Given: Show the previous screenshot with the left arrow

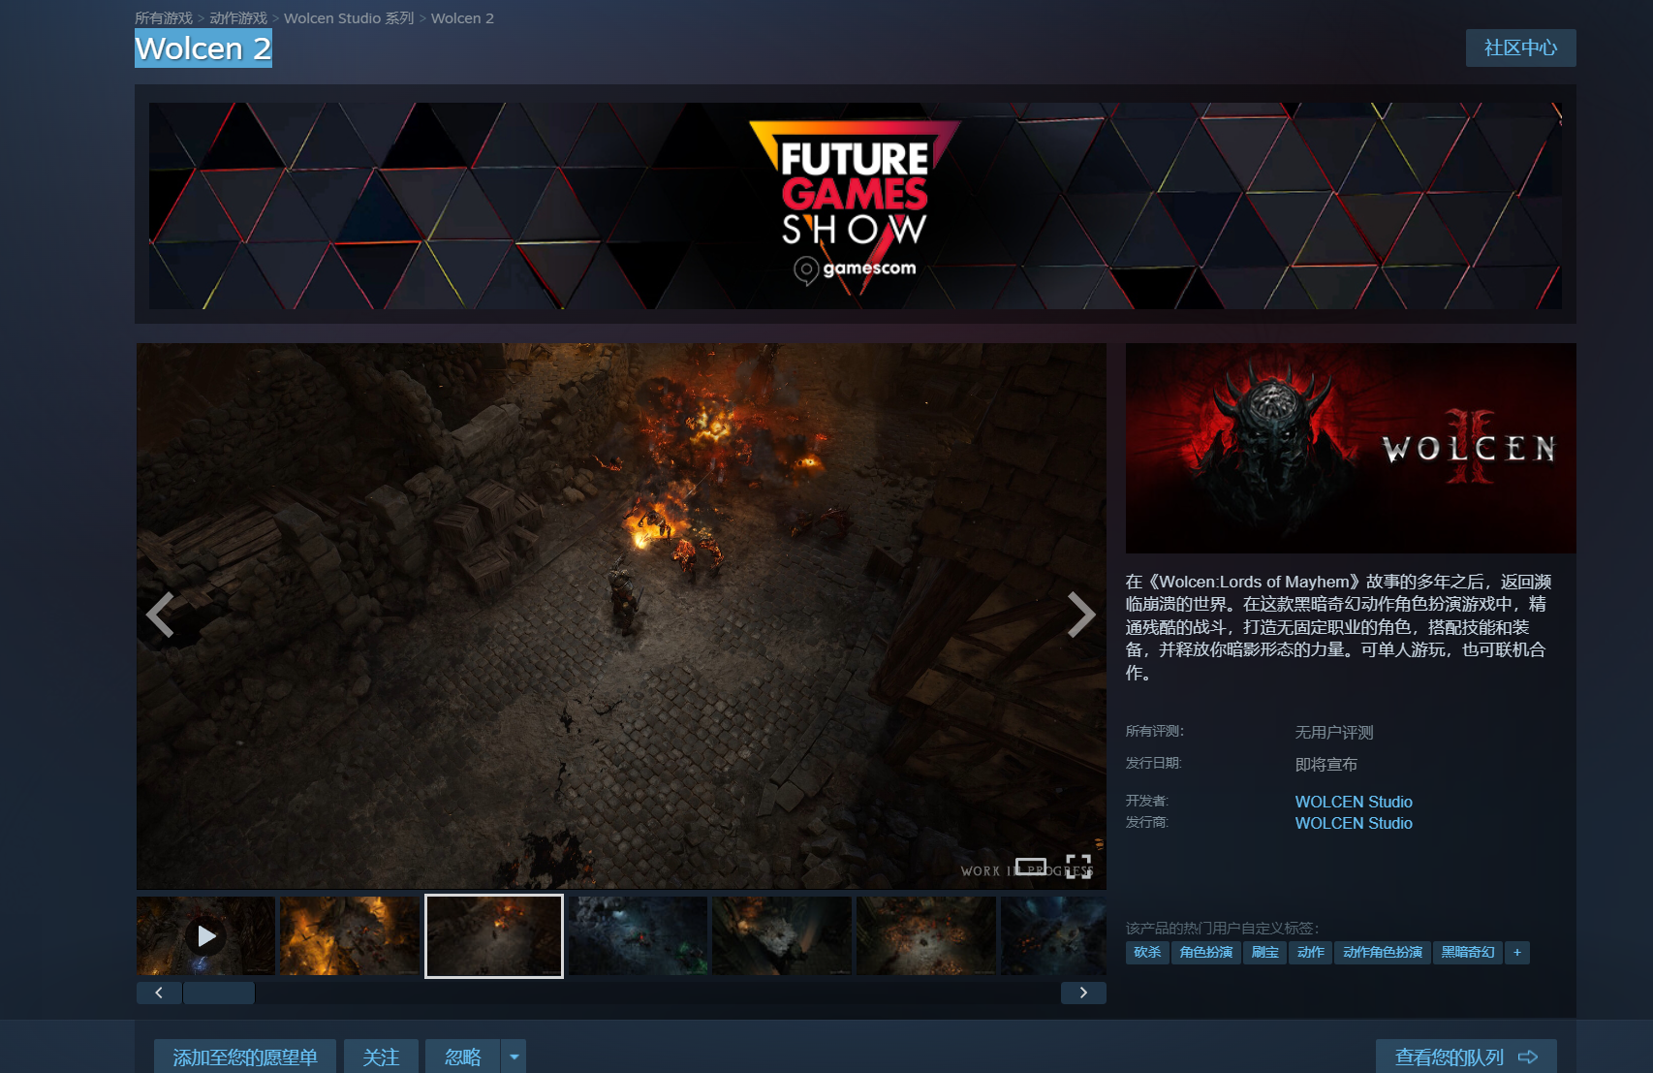Looking at the screenshot, I should [160, 615].
